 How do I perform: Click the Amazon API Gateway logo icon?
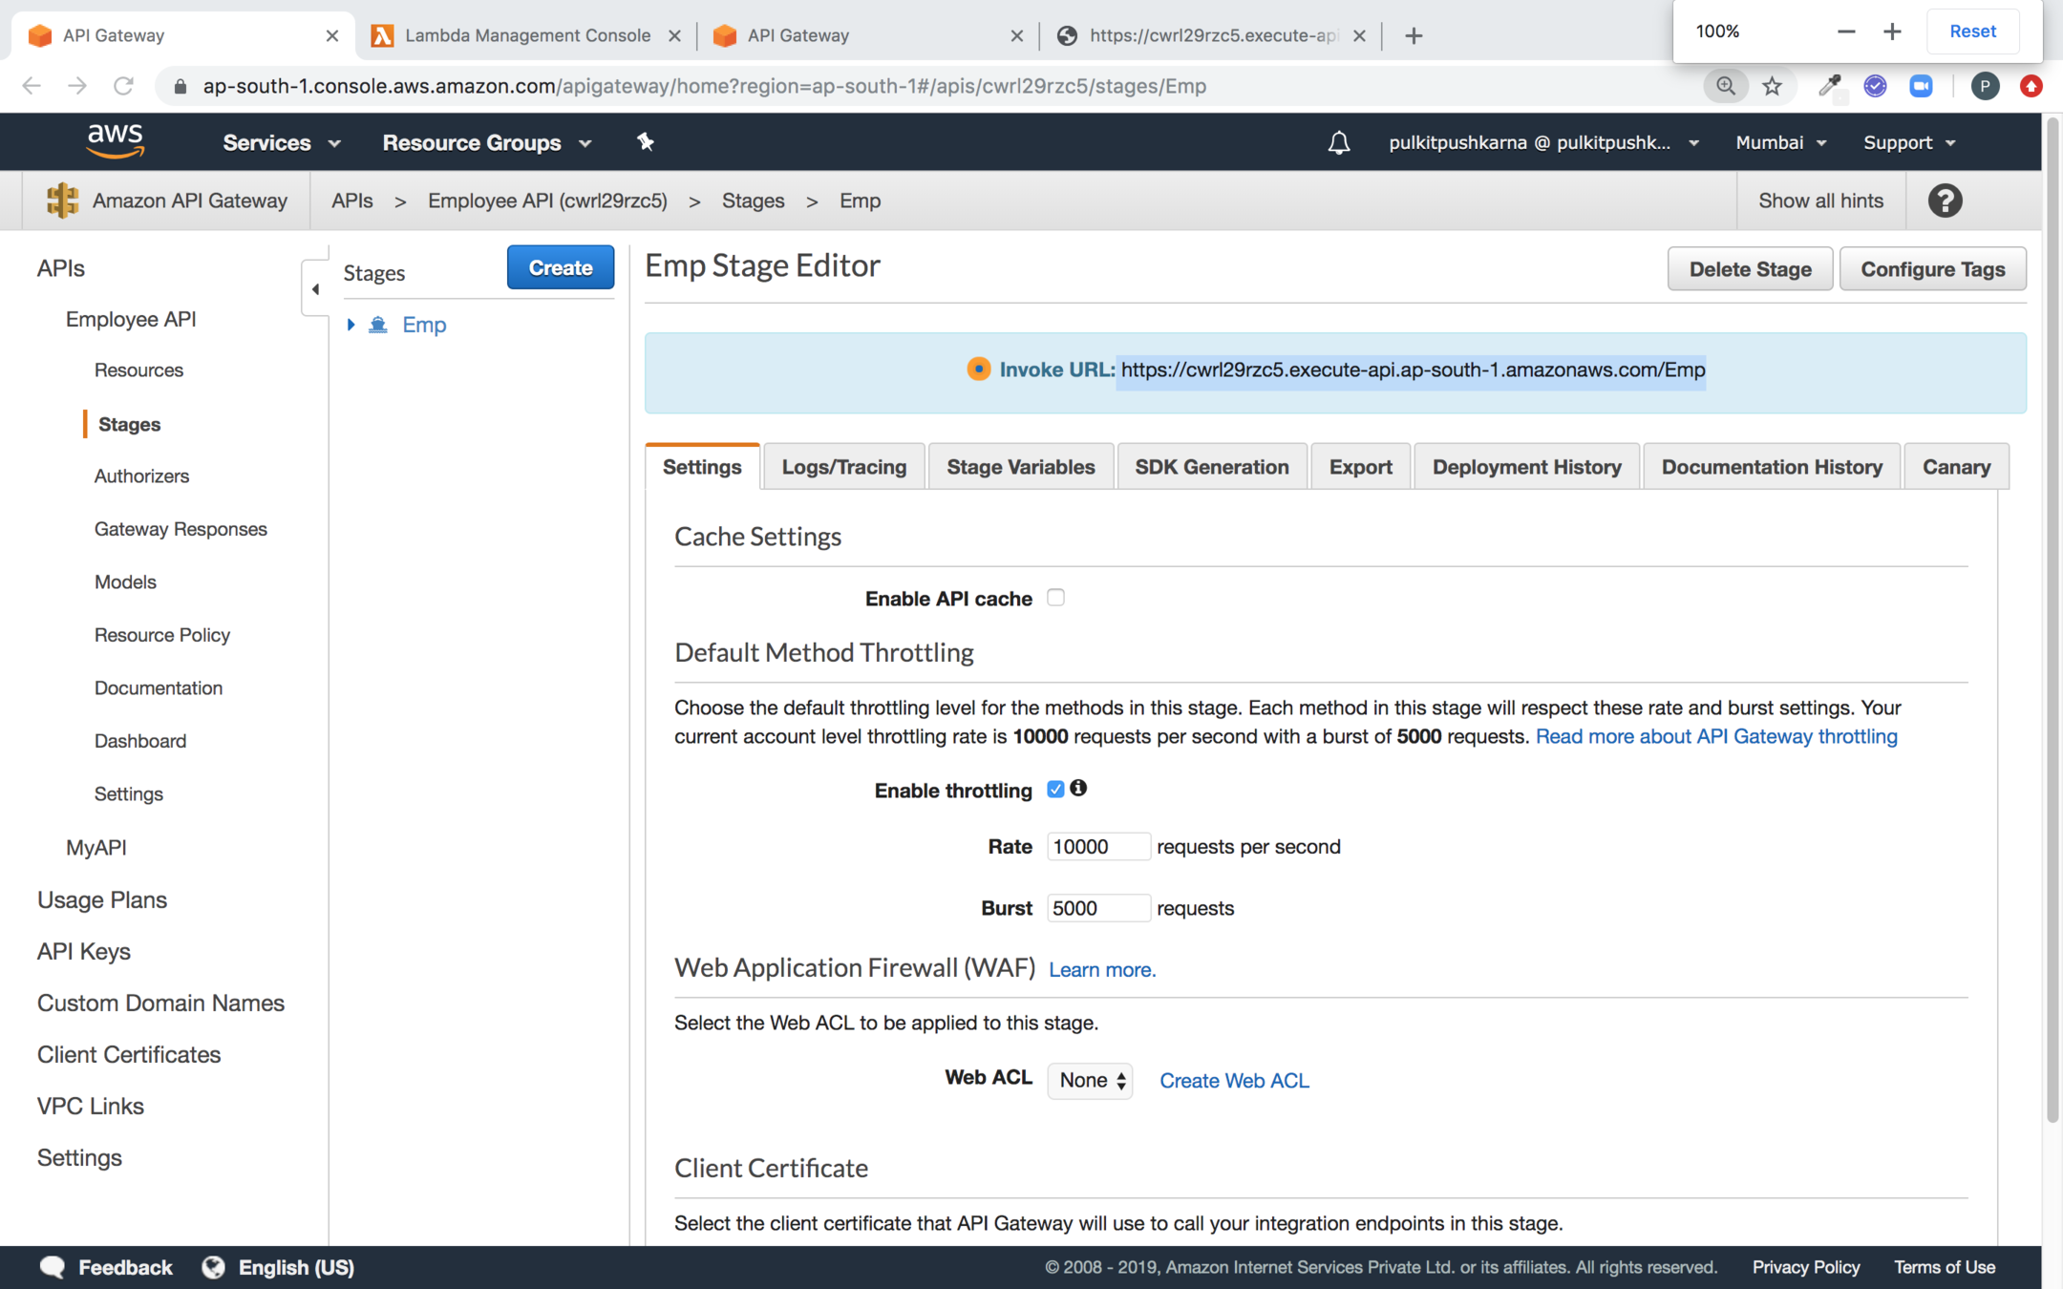(63, 201)
